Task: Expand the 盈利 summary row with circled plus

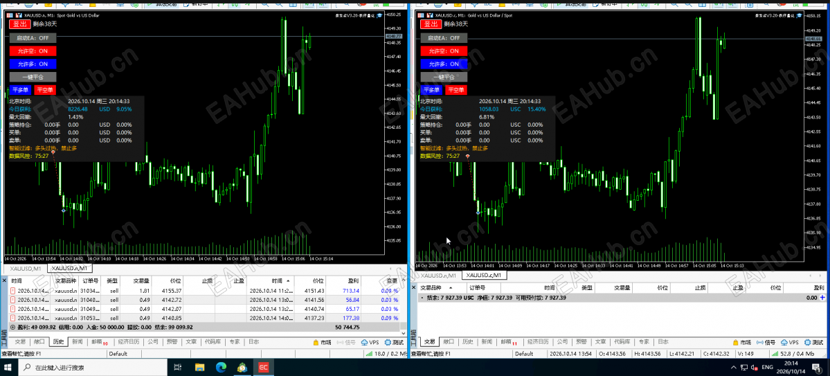Action: coord(12,328)
